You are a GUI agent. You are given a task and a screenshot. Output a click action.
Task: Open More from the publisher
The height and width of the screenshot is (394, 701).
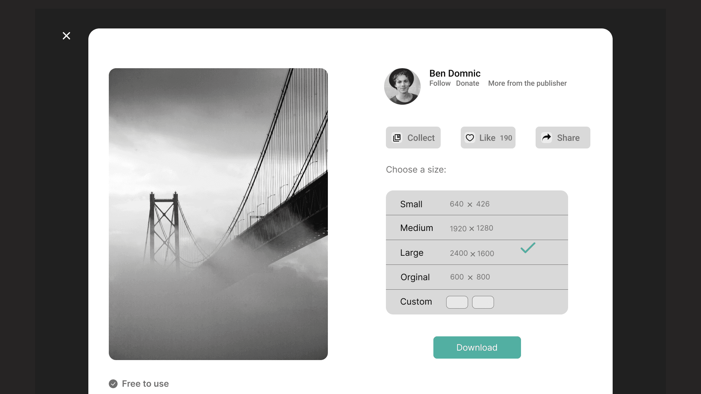(x=527, y=83)
